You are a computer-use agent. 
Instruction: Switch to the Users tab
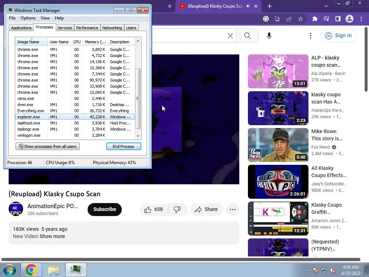coord(131,28)
